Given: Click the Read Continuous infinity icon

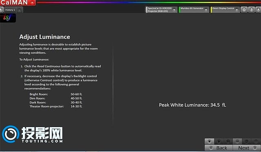Looking at the screenshot, I should tap(237, 141).
